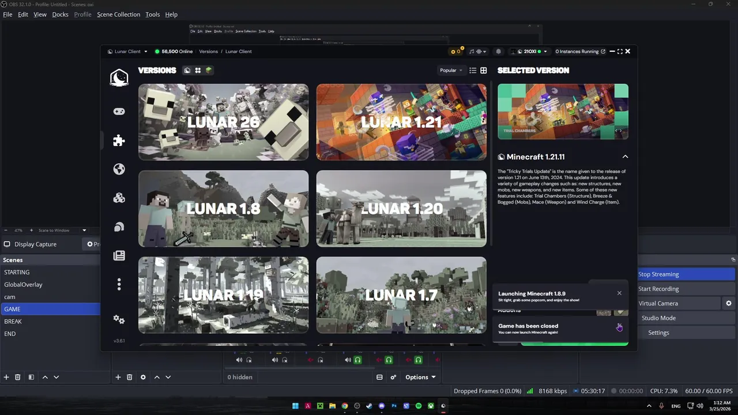This screenshot has width=738, height=415.
Task: Open the Lunar Client home logo in sidebar
Action: click(119, 77)
